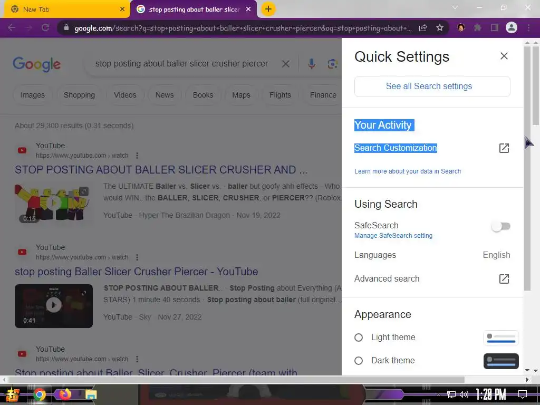Viewport: 540px width, 405px height.
Task: Click Dark theme preview thumbnail
Action: click(x=501, y=361)
